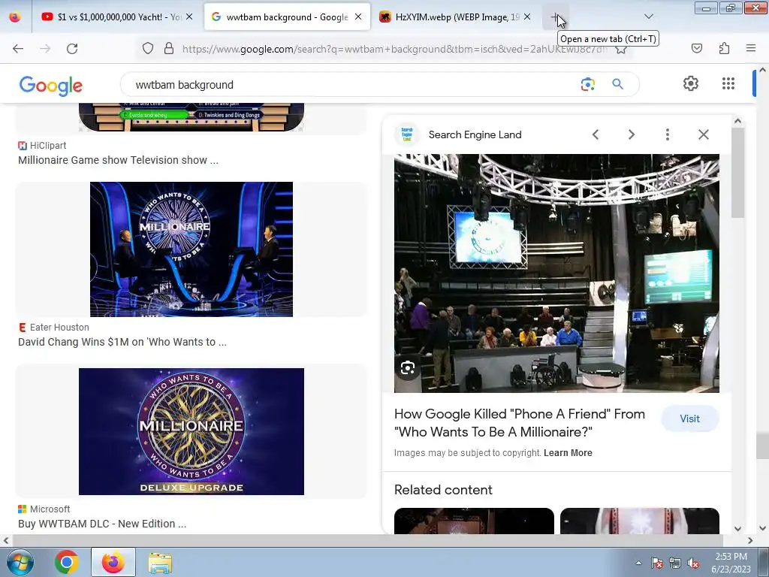The image size is (769, 577).
Task: Click the page vertical scrollbar thumb
Action: pos(763,446)
